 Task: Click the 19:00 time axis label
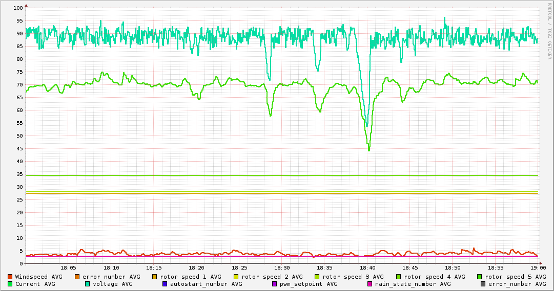click(538, 268)
